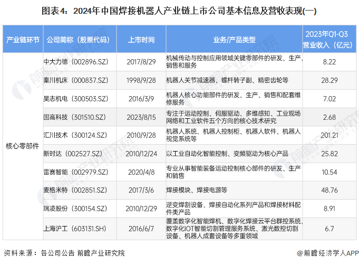359x264 pixels.
Task: Click the chart title 图表4 heading
Action: [x=179, y=11]
